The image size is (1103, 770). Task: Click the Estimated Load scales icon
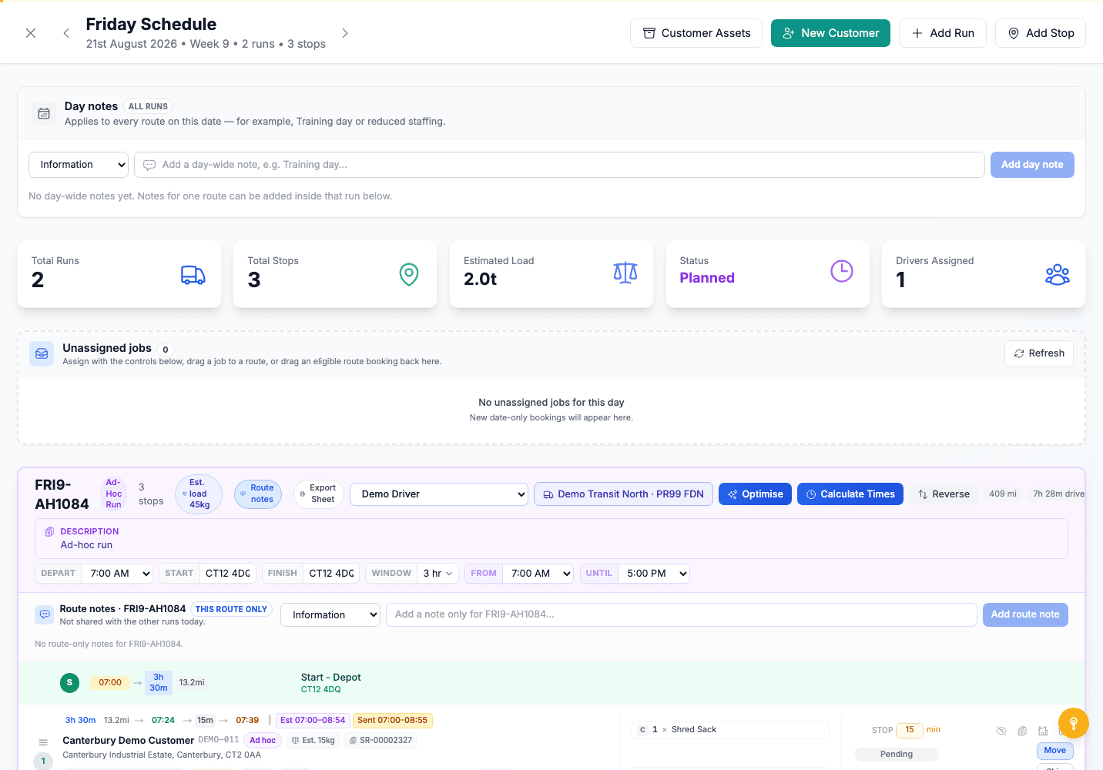[625, 273]
